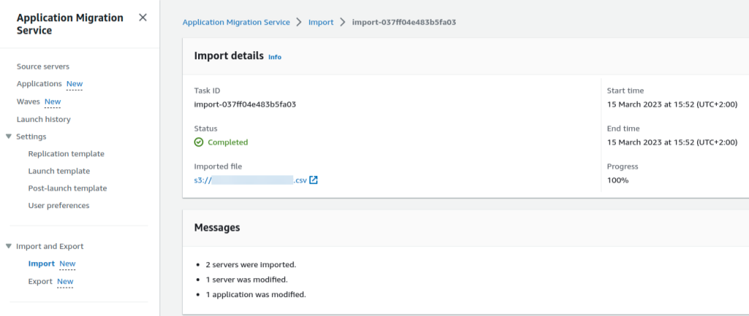This screenshot has width=749, height=316.
Task: Click the Import breadcrumb link
Action: 321,22
